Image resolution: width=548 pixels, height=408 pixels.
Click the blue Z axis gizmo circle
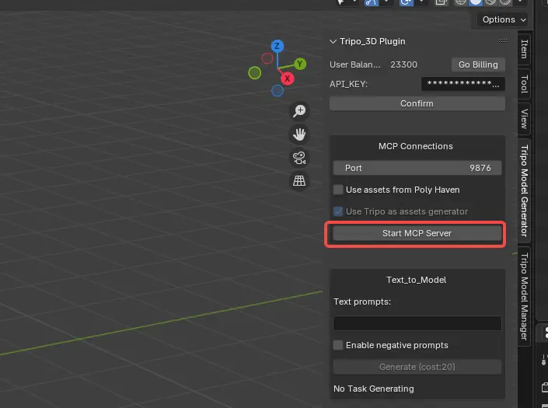click(277, 46)
